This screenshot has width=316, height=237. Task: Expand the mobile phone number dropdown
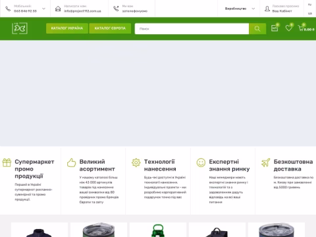43,9
